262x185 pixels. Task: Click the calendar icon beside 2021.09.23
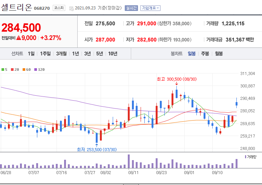point(71,8)
